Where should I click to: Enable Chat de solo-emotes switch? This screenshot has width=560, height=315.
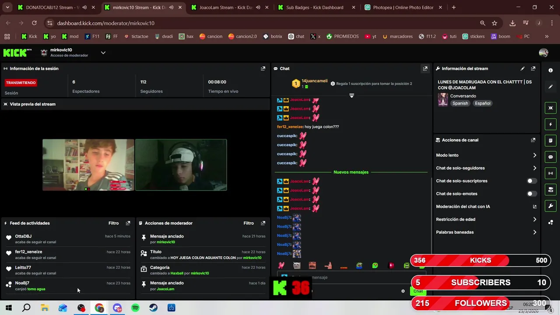coord(532,194)
